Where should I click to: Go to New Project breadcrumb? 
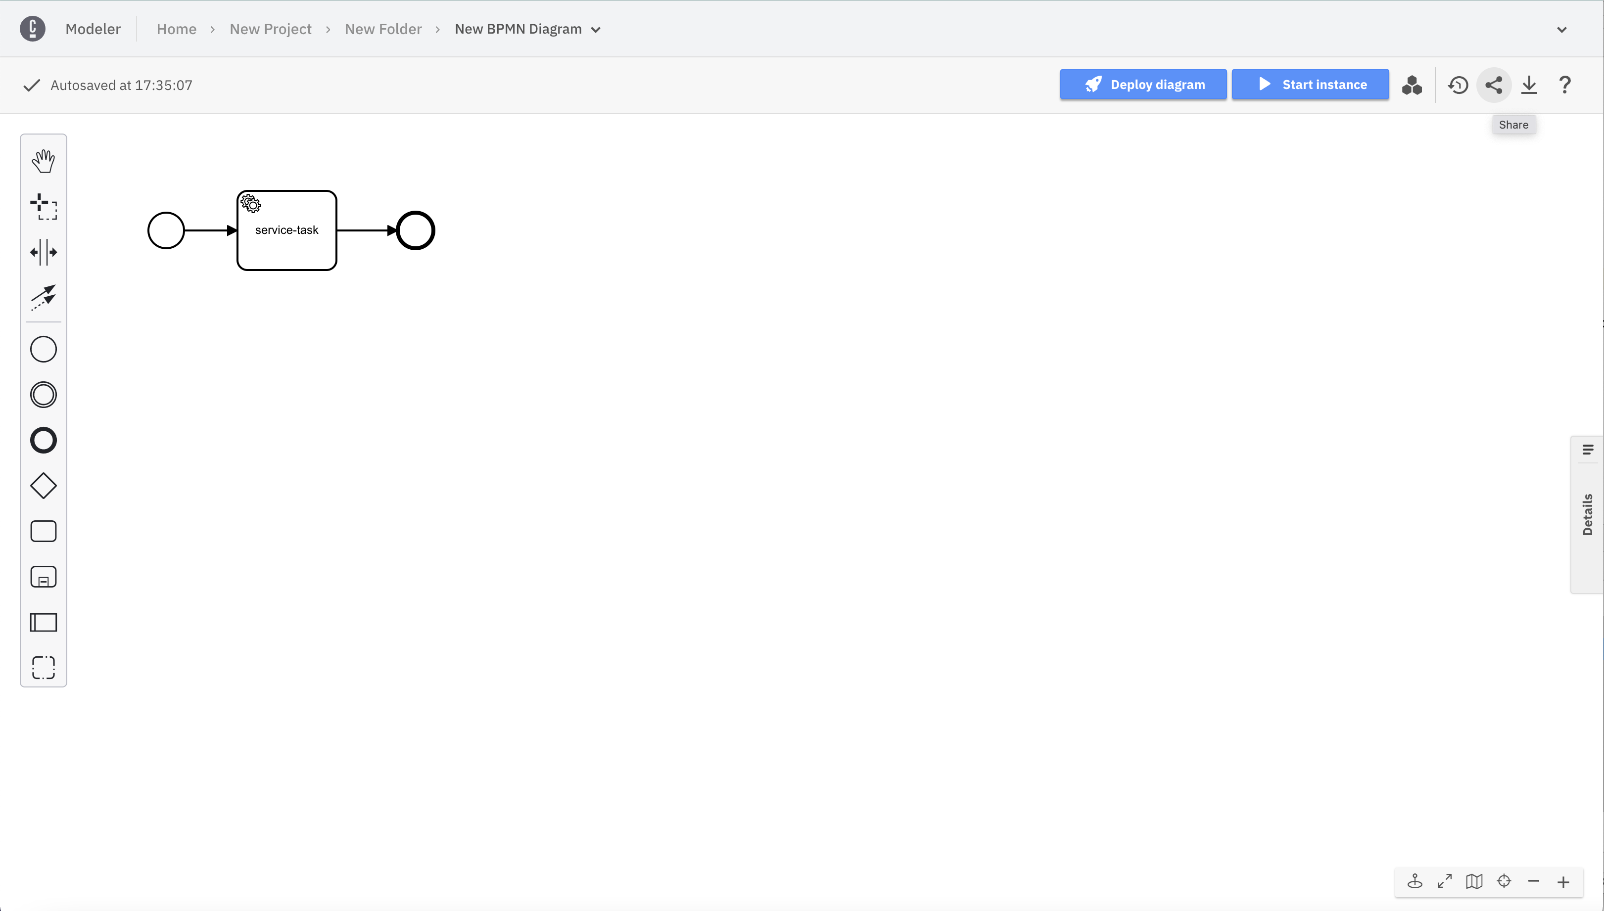pos(270,29)
